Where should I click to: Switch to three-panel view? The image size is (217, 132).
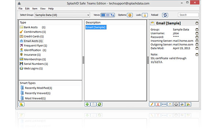click(103, 15)
